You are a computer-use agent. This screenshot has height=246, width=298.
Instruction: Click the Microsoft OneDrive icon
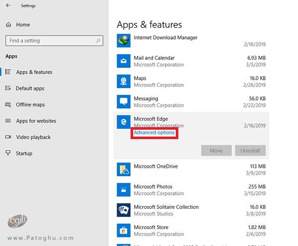tap(124, 169)
